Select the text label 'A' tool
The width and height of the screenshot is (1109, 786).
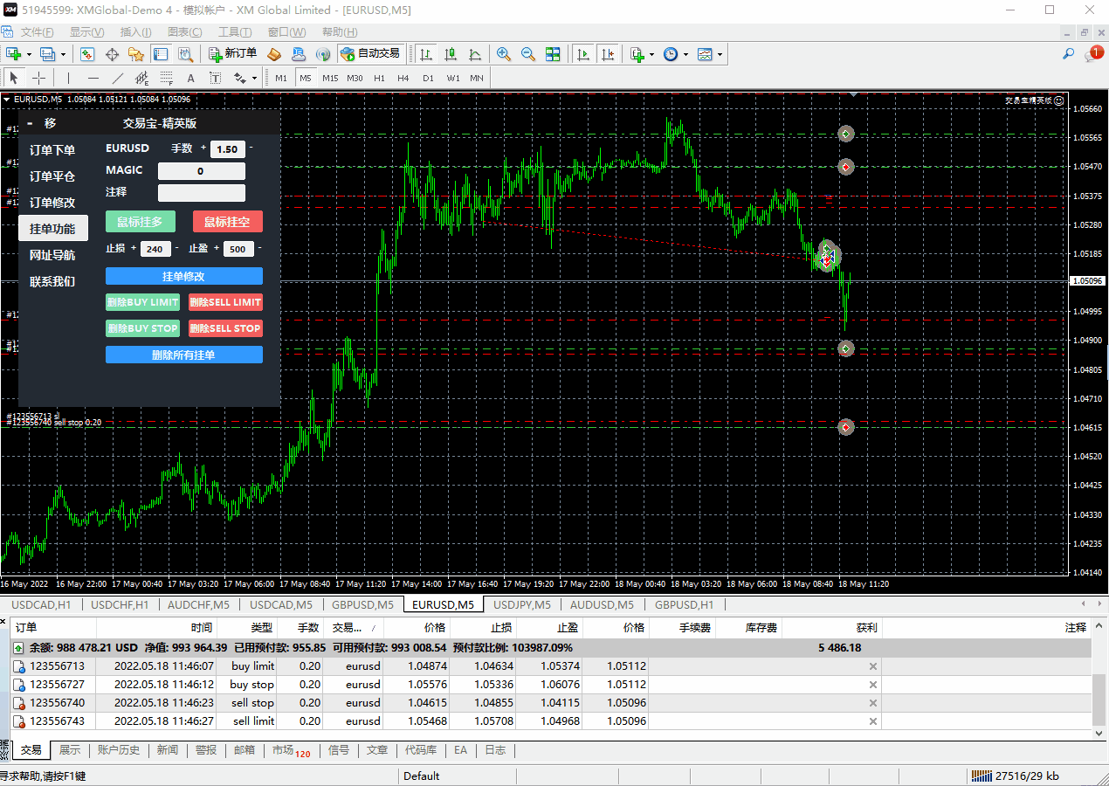(x=190, y=78)
